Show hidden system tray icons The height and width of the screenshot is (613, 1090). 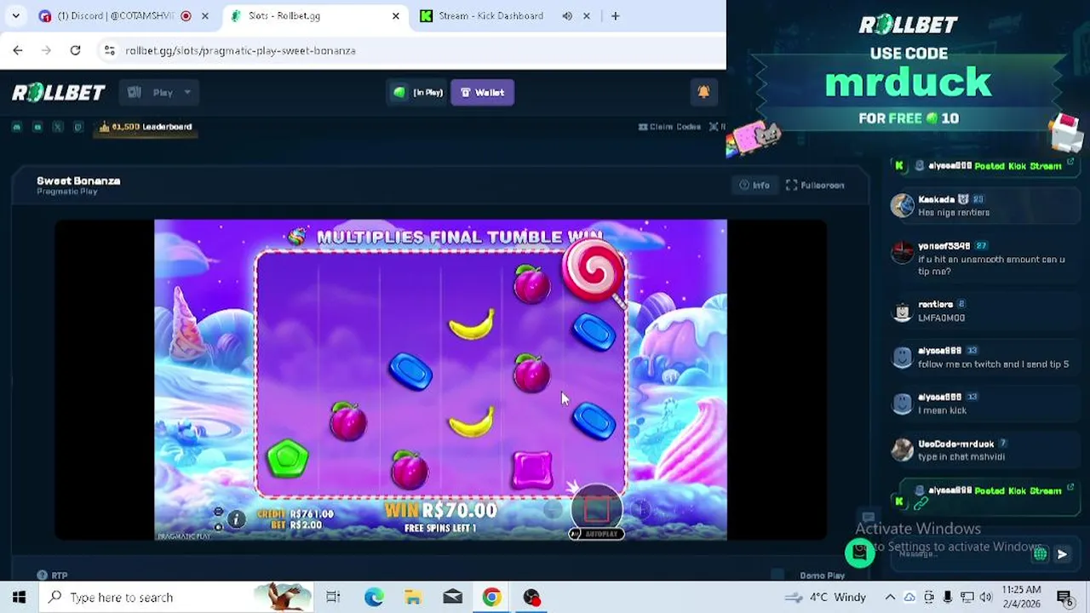click(890, 597)
